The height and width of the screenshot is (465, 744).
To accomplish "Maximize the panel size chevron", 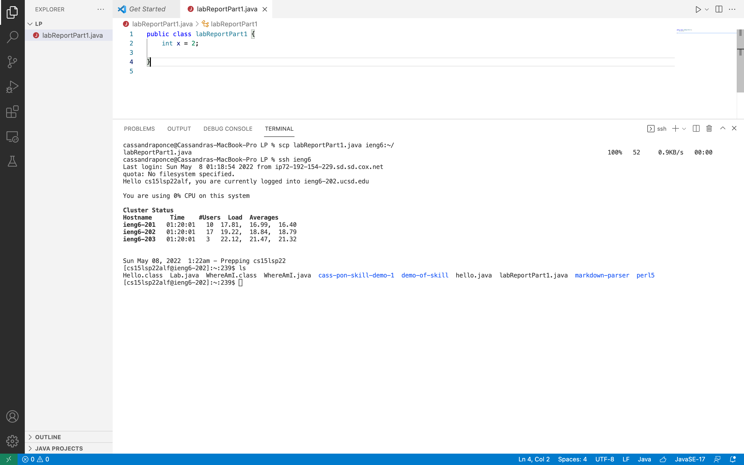I will 723,128.
